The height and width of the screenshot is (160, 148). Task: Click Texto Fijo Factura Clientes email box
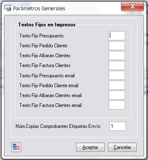(117, 105)
